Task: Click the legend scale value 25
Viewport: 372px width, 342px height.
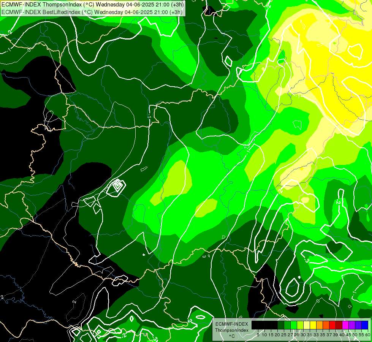Action: pyautogui.click(x=284, y=335)
